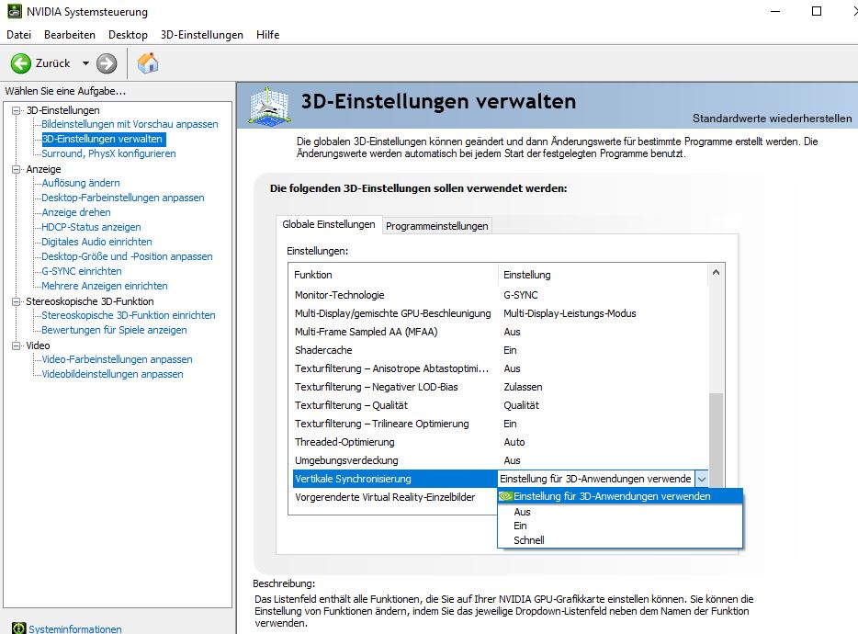The width and height of the screenshot is (858, 634).
Task: Open the Hilfe menu
Action: pos(267,35)
